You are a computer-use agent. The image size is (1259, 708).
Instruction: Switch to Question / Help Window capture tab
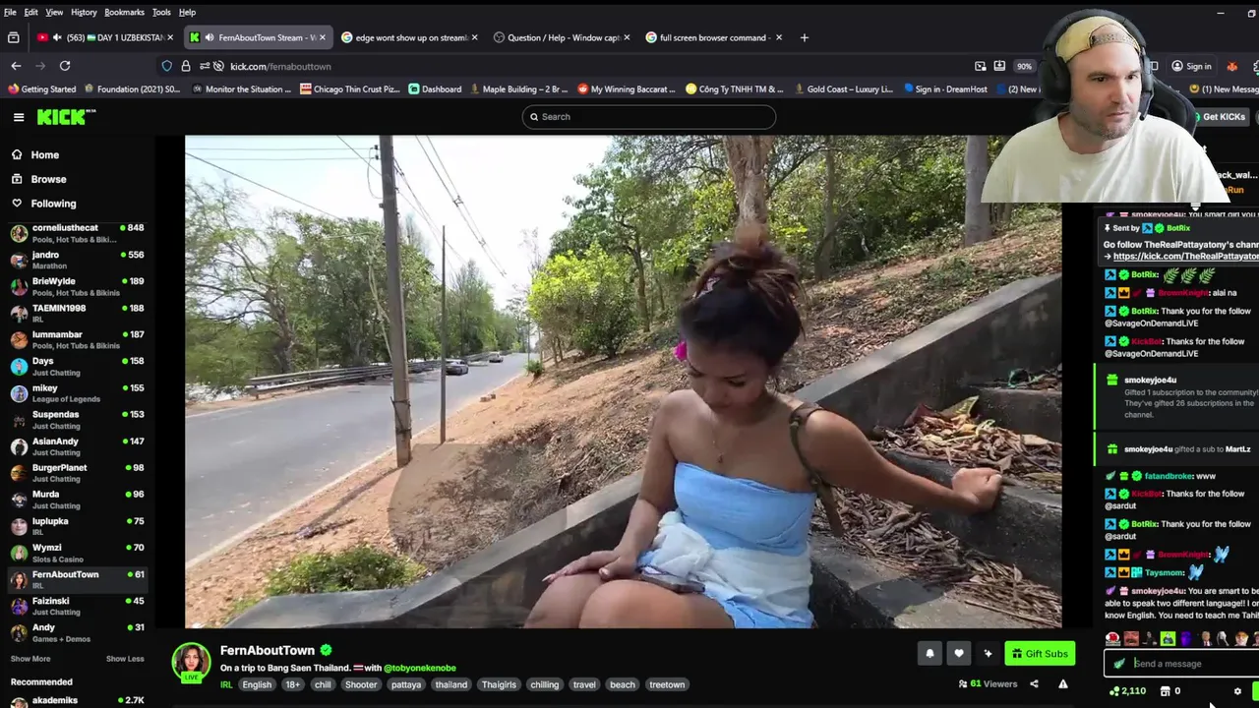click(x=563, y=37)
